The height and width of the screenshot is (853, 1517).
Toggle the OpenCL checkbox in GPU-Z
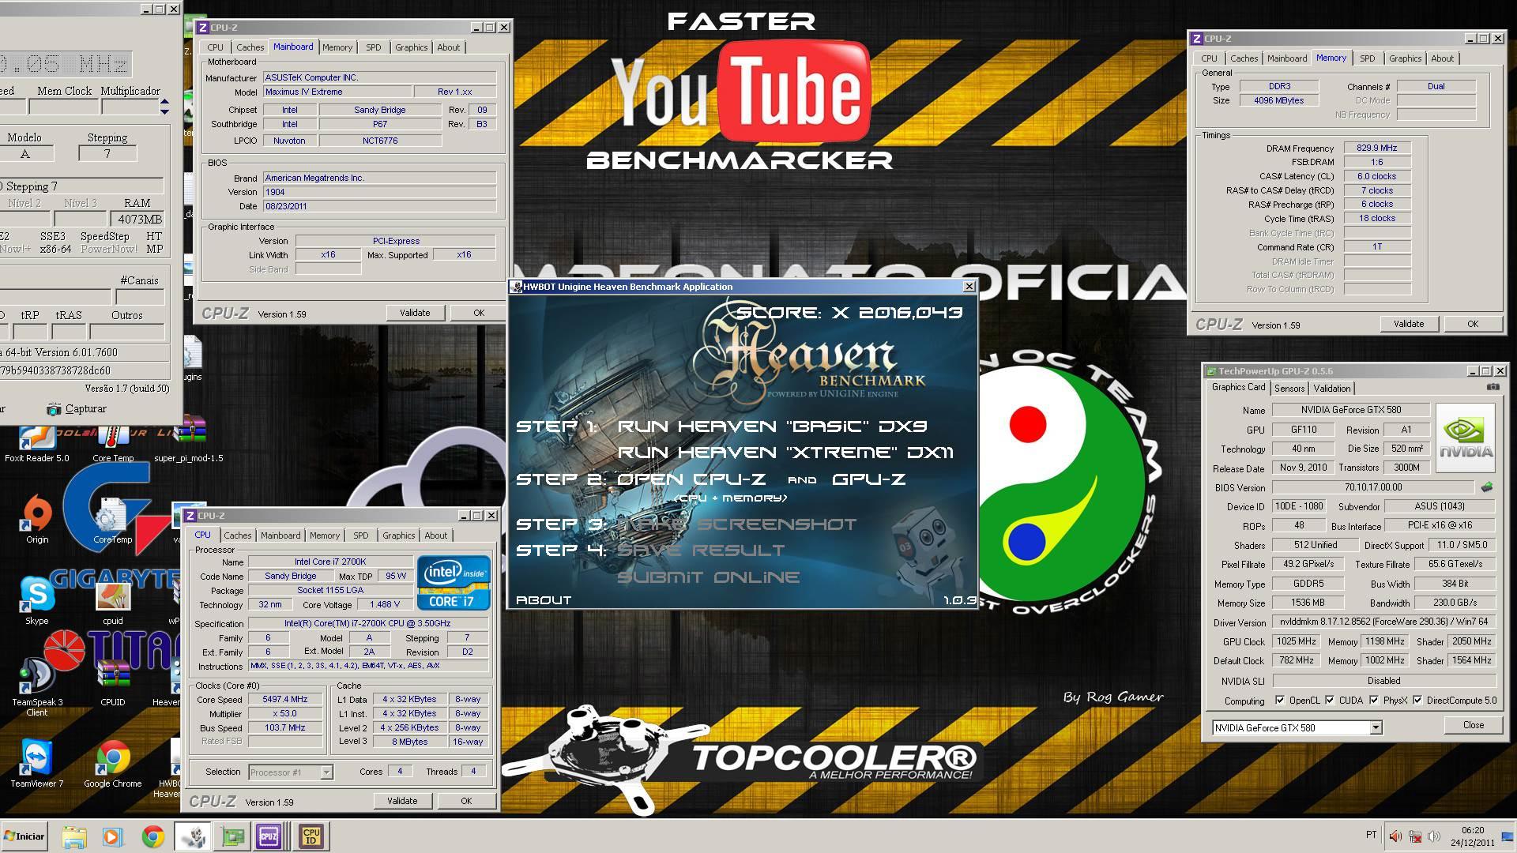pos(1279,700)
